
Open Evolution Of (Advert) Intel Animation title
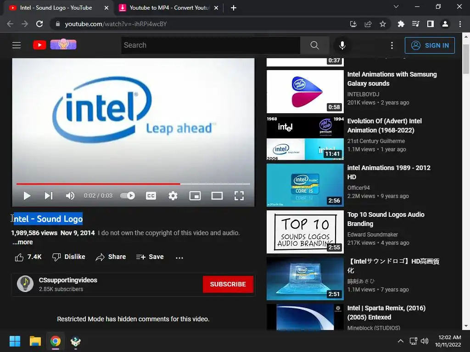pos(384,126)
